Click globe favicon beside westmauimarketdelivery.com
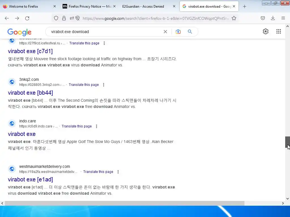290x217 pixels. [12, 169]
